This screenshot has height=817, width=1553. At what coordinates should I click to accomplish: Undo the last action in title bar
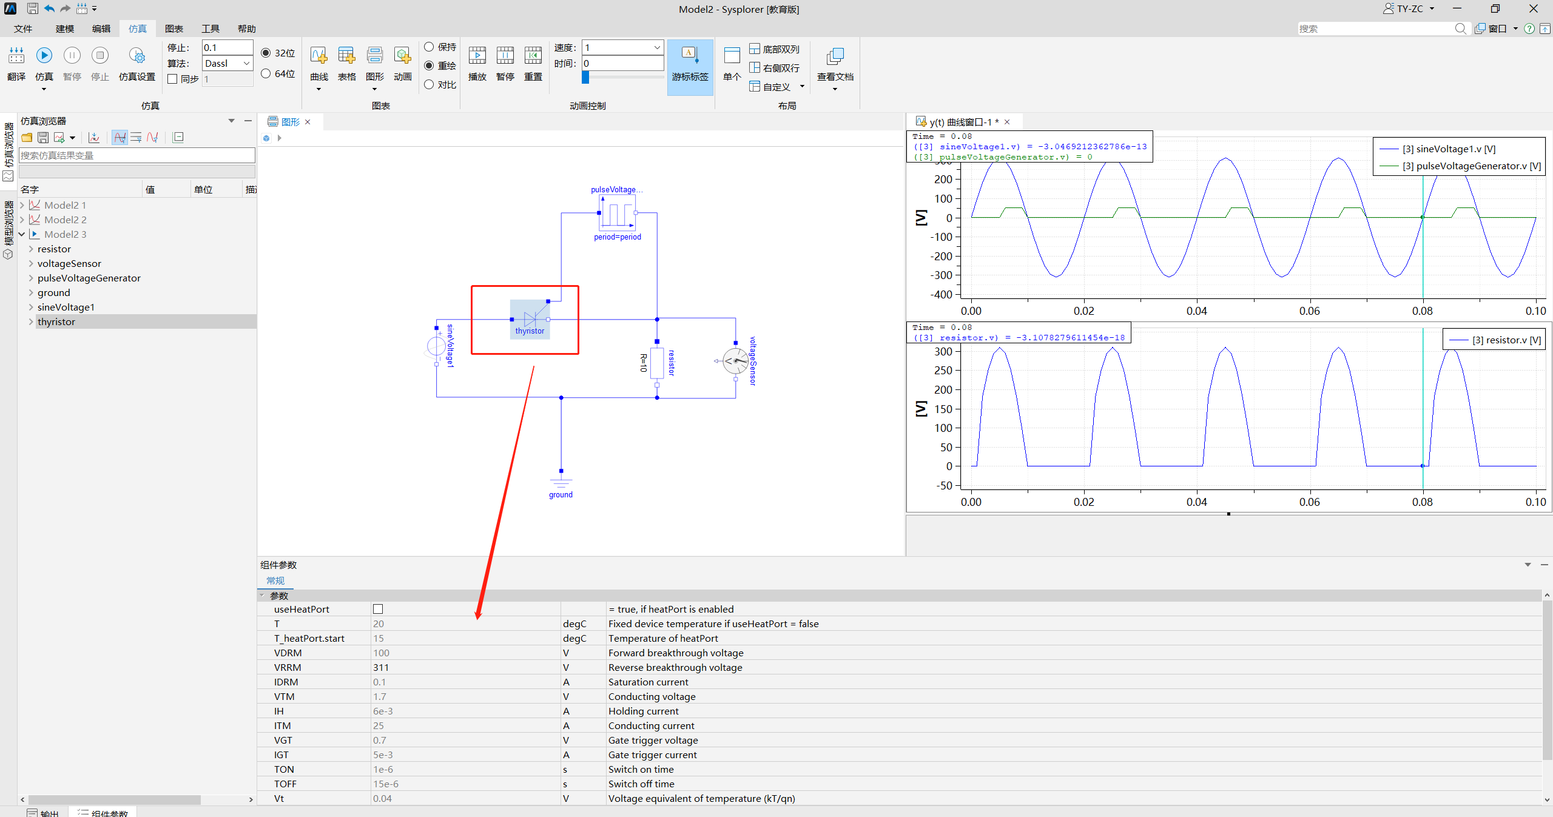click(x=49, y=8)
